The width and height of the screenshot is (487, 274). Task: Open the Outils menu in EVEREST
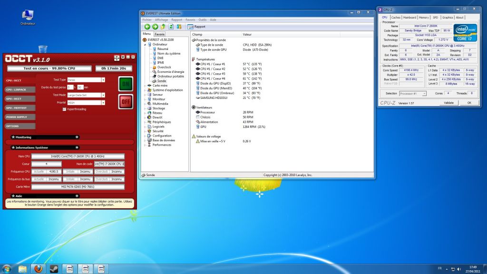click(x=203, y=20)
